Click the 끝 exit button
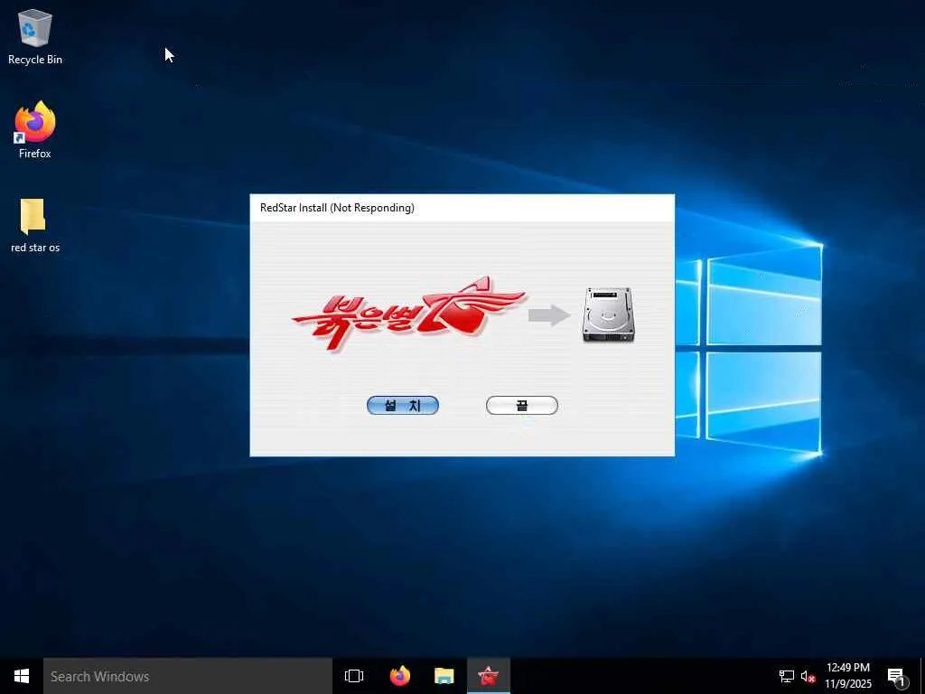Image resolution: width=925 pixels, height=694 pixels. click(x=521, y=406)
